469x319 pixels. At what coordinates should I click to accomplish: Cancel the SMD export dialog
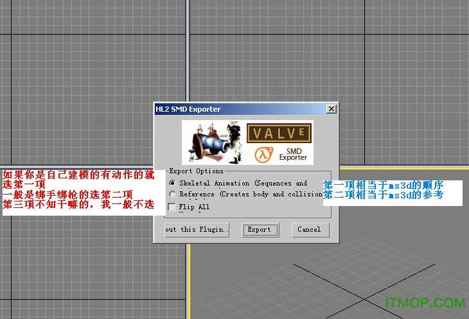309,229
